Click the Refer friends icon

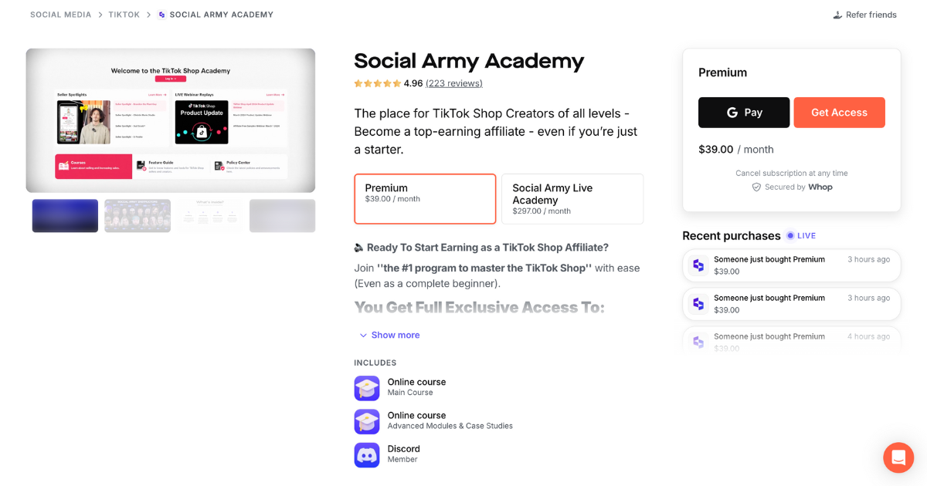pyautogui.click(x=837, y=14)
